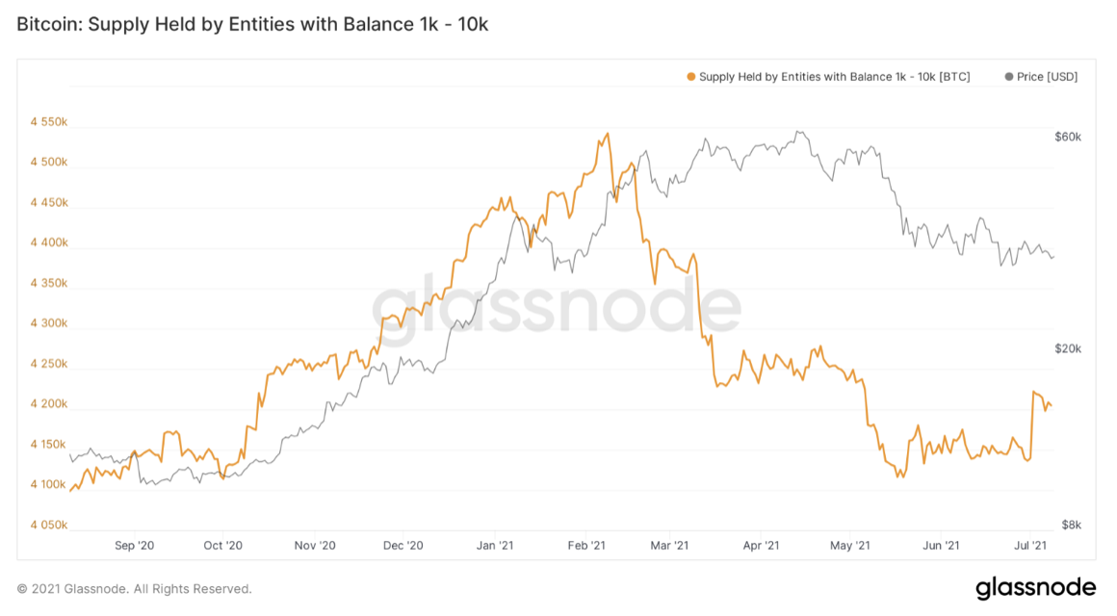Click the Jan '21 axis label
Image resolution: width=1117 pixels, height=616 pixels.
pos(494,546)
